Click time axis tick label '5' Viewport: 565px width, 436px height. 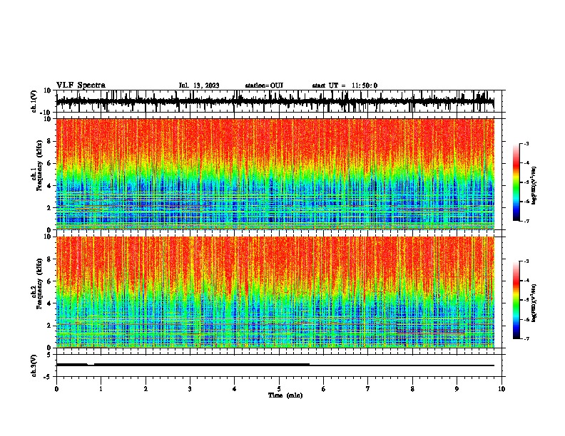point(279,389)
